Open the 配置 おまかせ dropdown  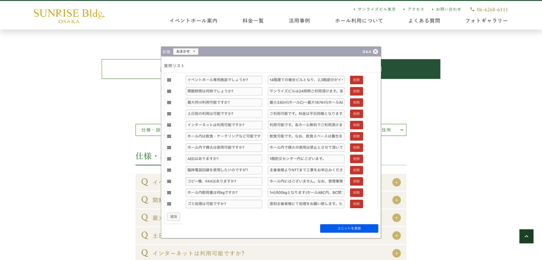186,51
